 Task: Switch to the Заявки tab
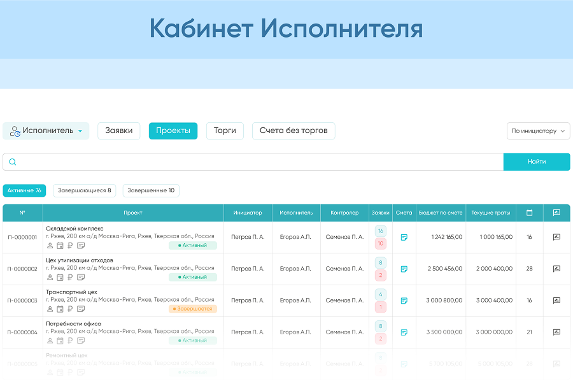(x=118, y=131)
